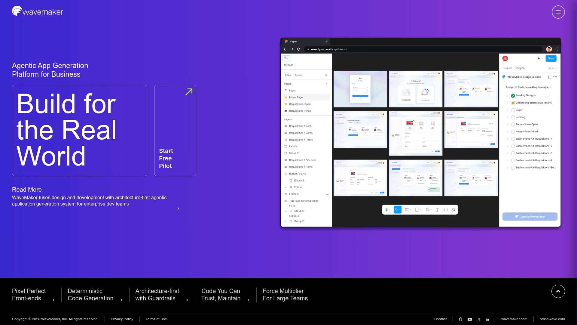Open the HireBox file name dropdown
The height and width of the screenshot is (325, 577).
(x=290, y=65)
